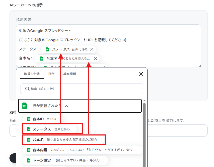Insert the 台本ID V-004 value
The height and width of the screenshot is (167, 214).
(43, 119)
